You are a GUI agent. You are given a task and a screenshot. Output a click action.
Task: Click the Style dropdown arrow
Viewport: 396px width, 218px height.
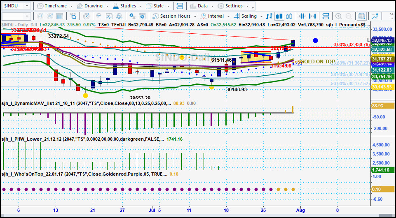point(169,6)
